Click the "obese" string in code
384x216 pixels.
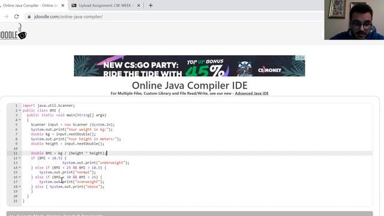[x=92, y=187]
